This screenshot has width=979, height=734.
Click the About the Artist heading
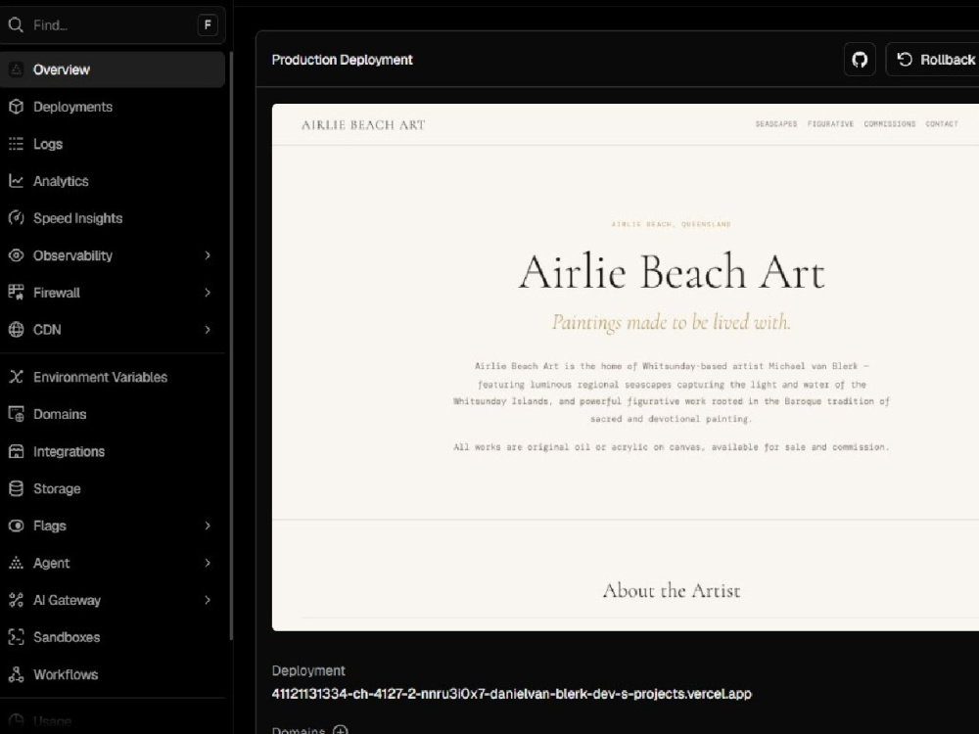click(x=672, y=590)
